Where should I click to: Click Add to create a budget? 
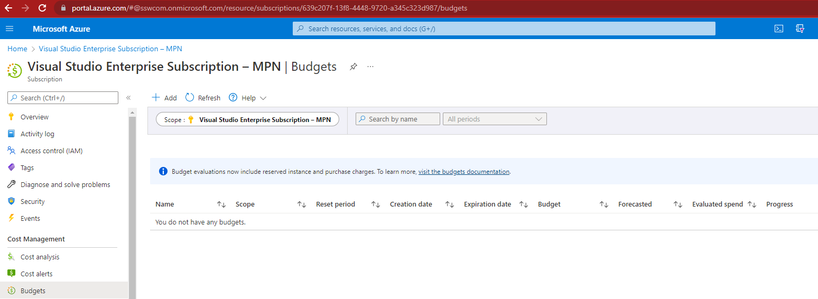pos(164,98)
